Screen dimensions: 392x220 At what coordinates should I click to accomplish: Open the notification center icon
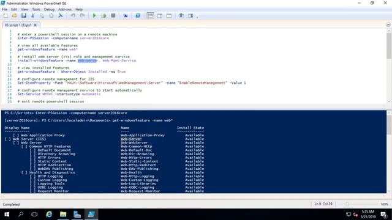(x=384, y=215)
